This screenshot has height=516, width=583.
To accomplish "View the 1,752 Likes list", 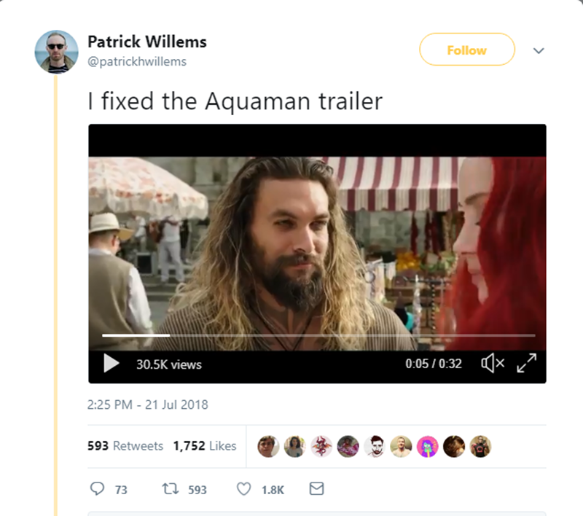I will [x=205, y=446].
